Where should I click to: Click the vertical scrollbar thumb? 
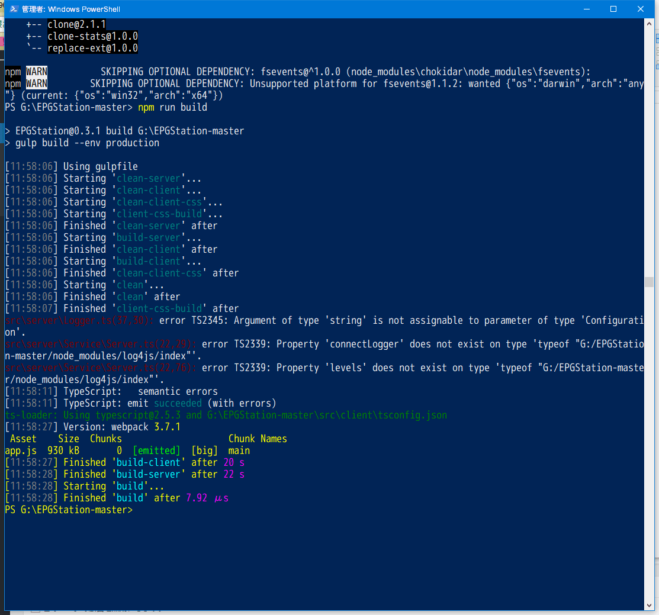click(x=649, y=282)
